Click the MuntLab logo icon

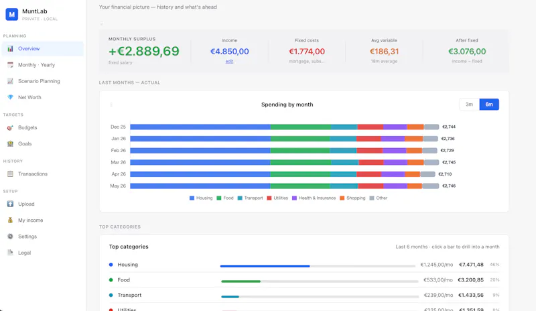coord(11,14)
